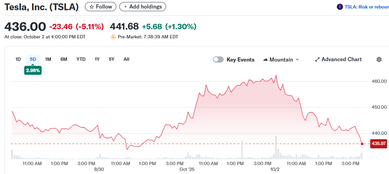Screen dimensions: 389x174
Task: Click the pre-market sun icon
Action: (113, 37)
